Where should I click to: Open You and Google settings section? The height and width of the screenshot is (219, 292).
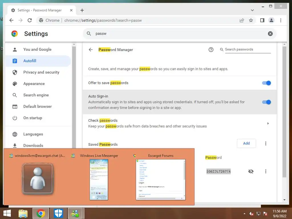[x=38, y=49]
